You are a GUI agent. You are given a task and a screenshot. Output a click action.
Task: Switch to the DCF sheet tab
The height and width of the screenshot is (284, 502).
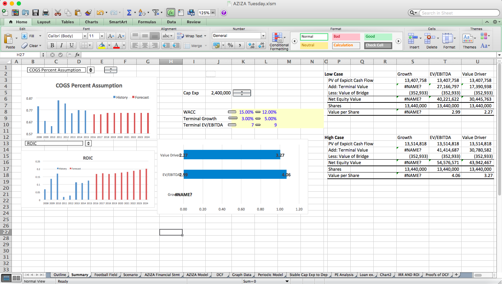pyautogui.click(x=220, y=275)
